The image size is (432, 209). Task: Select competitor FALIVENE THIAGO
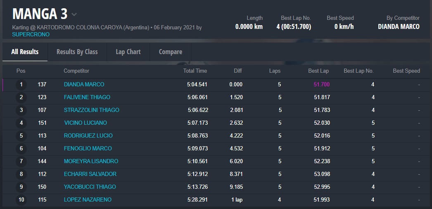87,97
